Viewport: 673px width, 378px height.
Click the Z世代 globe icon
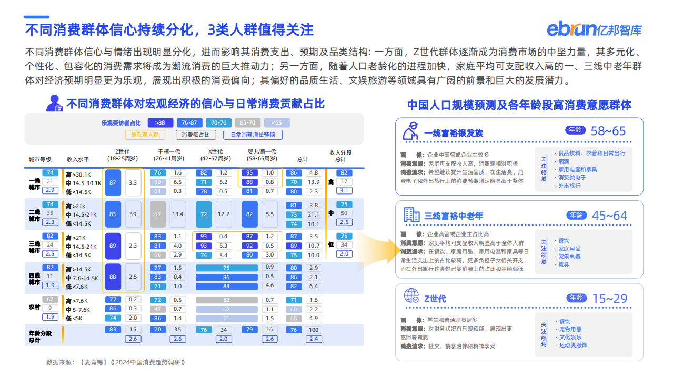tap(411, 297)
